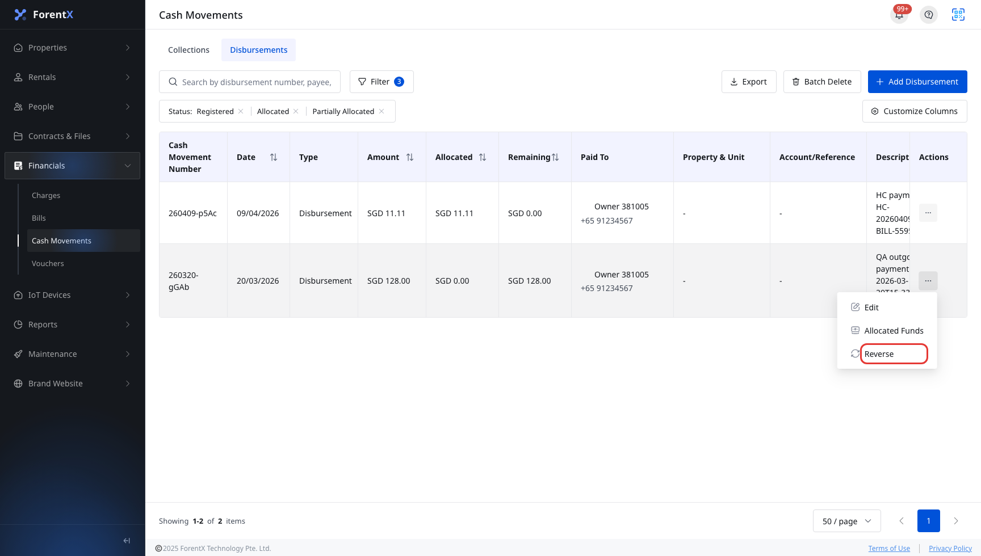Image resolution: width=981 pixels, height=556 pixels.
Task: Open actions menu for 260409-p5Ac row
Action: click(928, 213)
